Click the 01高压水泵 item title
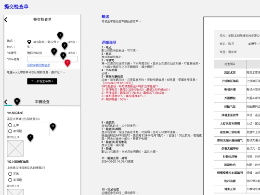This screenshot has width=260, height=195. pyautogui.click(x=15, y=113)
